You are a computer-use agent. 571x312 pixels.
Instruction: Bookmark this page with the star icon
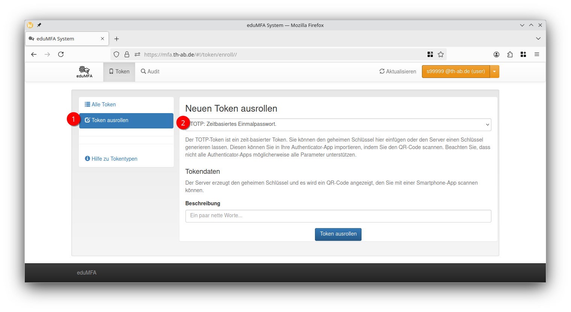tap(441, 54)
